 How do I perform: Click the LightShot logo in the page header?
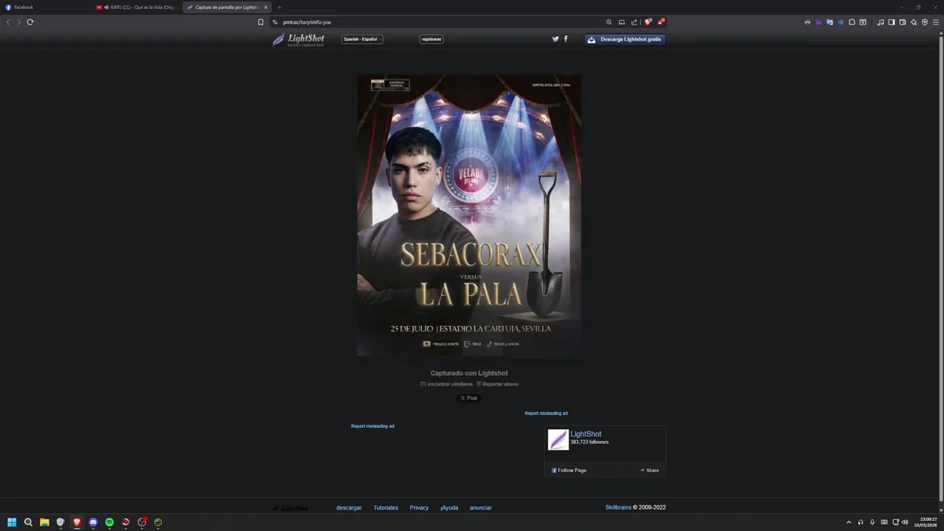(299, 40)
